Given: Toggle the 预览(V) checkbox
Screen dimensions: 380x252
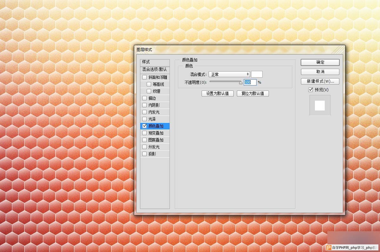Looking at the screenshot, I should [x=310, y=90].
